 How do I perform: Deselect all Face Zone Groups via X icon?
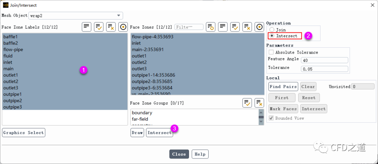259,103
